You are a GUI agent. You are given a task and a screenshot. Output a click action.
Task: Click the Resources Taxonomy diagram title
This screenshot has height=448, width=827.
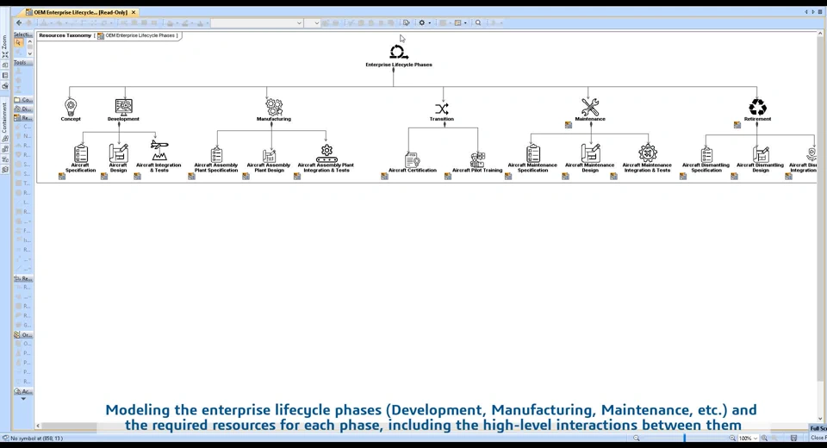point(65,35)
